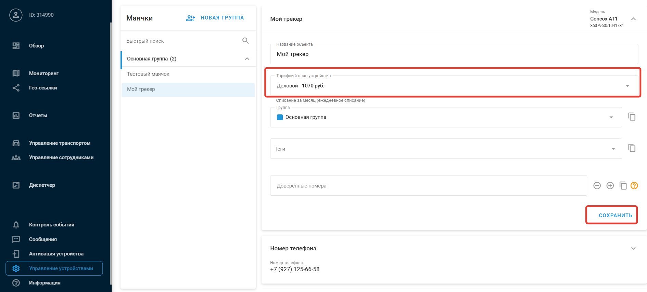Collapse the Основная группа list
Screen dimensions: 647x292
pyautogui.click(x=247, y=59)
